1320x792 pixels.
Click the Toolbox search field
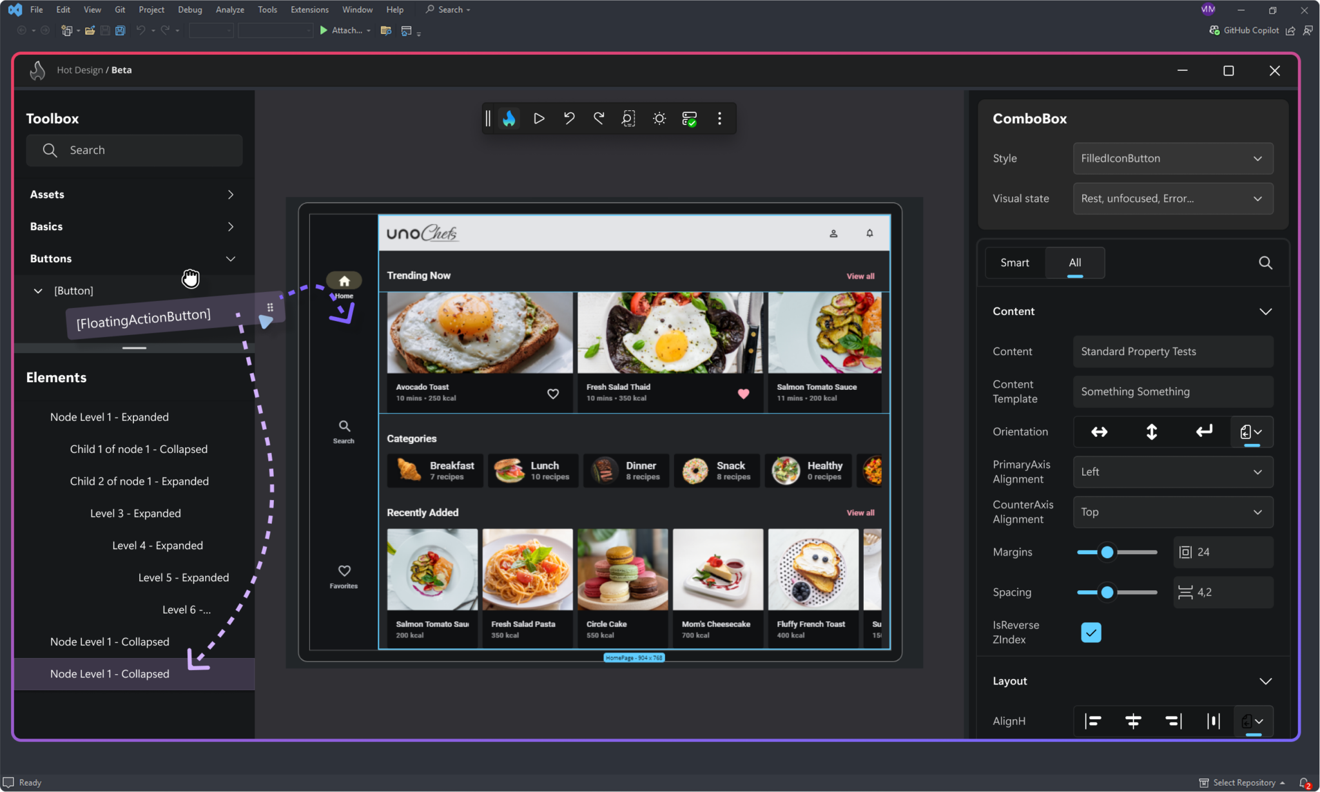(x=133, y=150)
